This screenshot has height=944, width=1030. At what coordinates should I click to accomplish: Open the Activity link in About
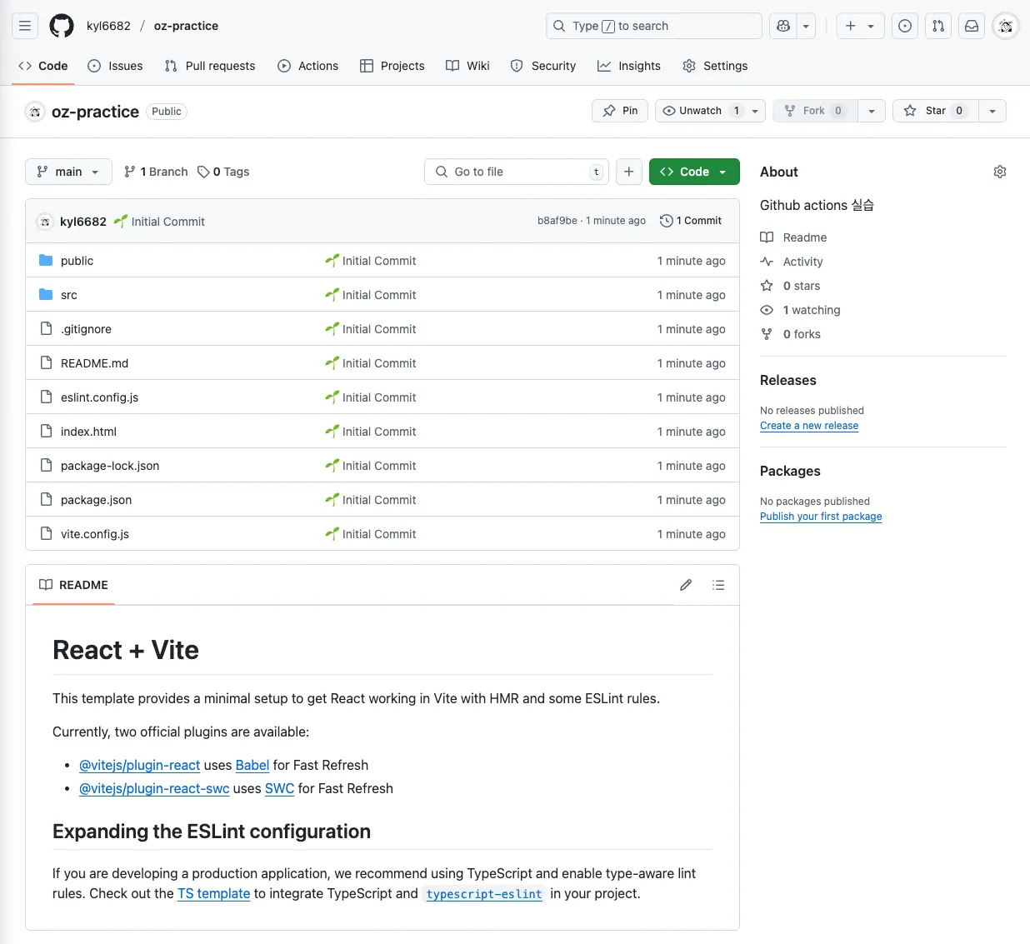click(802, 262)
